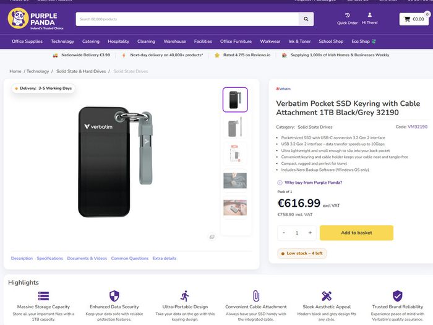
Task: Open the Office Furniture menu
Action: pyautogui.click(x=236, y=41)
